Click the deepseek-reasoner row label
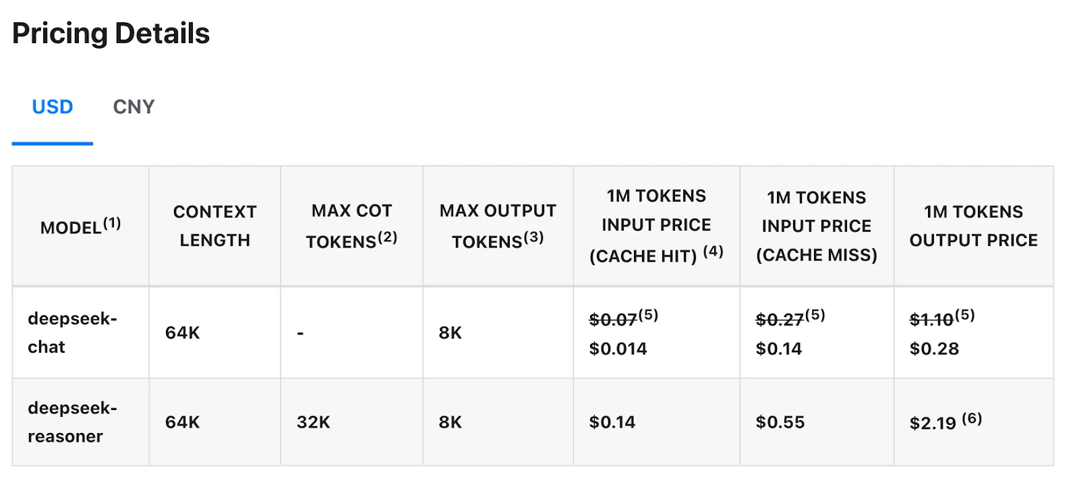Screen dimensions: 1079x491 73,422
